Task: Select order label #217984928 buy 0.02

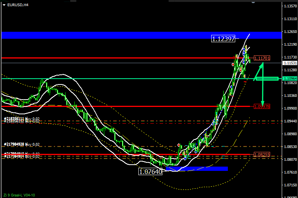Action: [x=22, y=145]
